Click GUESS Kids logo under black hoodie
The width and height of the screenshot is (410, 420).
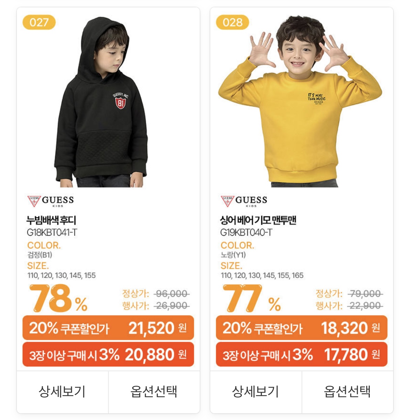coord(50,201)
